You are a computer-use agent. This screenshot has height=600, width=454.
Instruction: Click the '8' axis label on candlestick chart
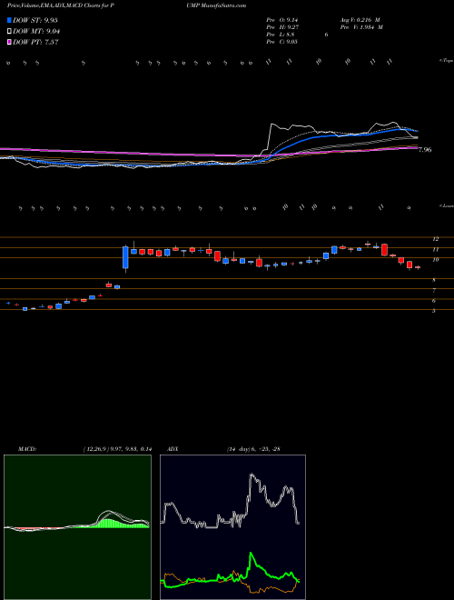tap(434, 280)
